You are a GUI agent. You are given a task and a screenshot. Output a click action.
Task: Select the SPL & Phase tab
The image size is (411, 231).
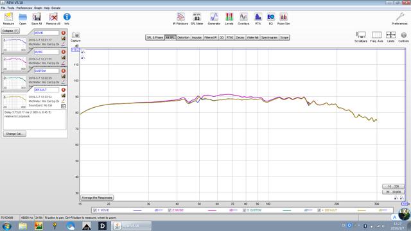[x=155, y=37]
